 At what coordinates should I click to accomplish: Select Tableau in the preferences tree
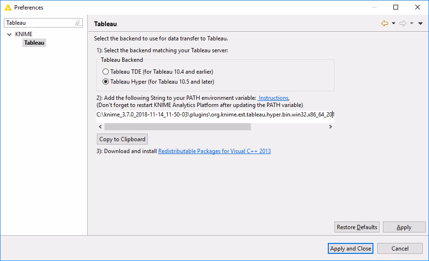(x=34, y=43)
